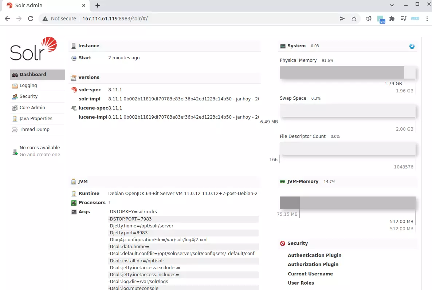
Task: Reload the page with the refresh icon
Action: point(31,18)
